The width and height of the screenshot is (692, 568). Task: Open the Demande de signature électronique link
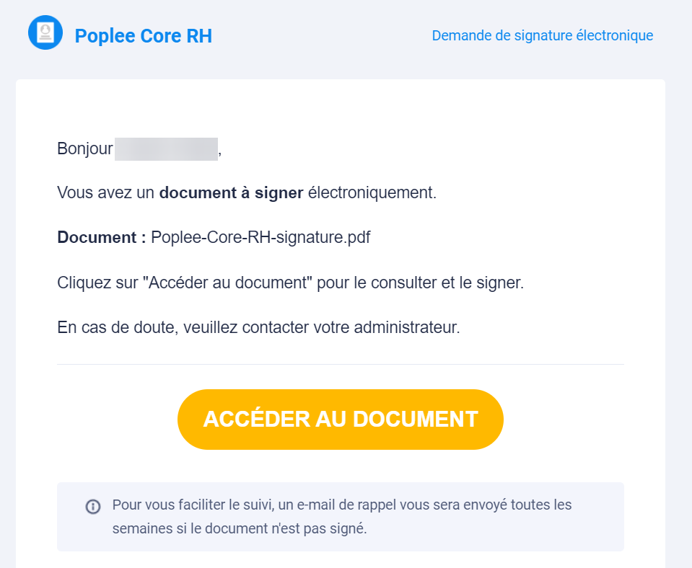point(543,35)
